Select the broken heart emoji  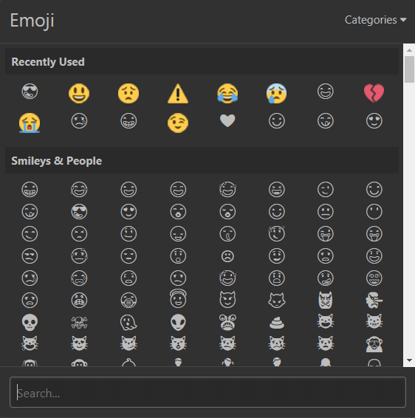point(374,93)
